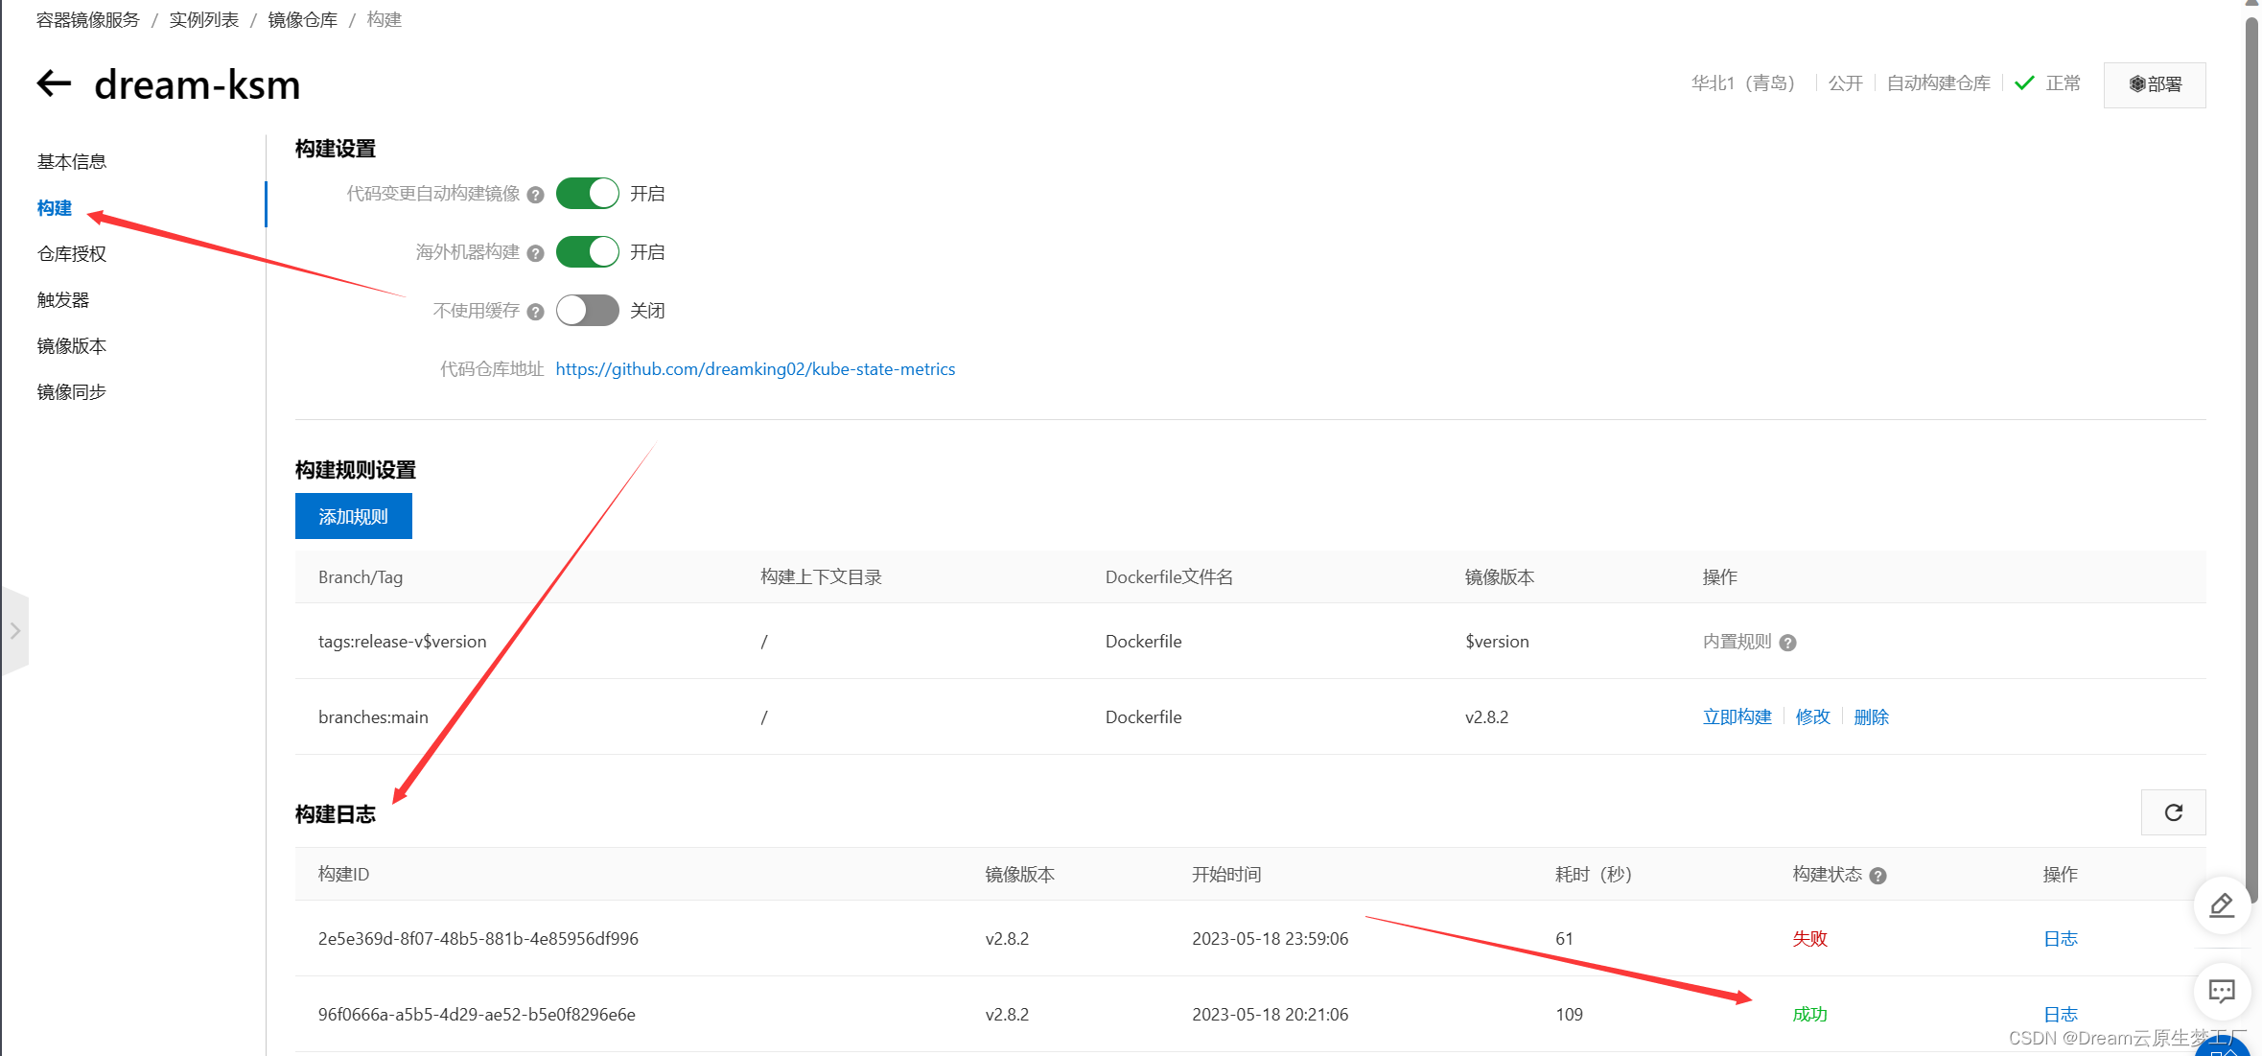Viewport: 2262px width, 1056px height.
Task: Click help icon next to 不使用缓存
Action: click(x=536, y=312)
